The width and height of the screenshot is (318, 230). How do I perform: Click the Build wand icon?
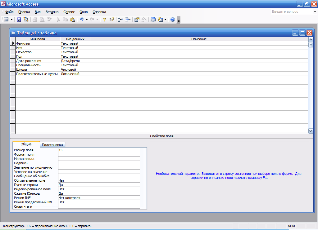click(144, 20)
